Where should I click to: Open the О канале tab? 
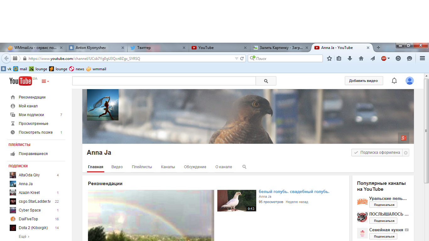click(224, 167)
